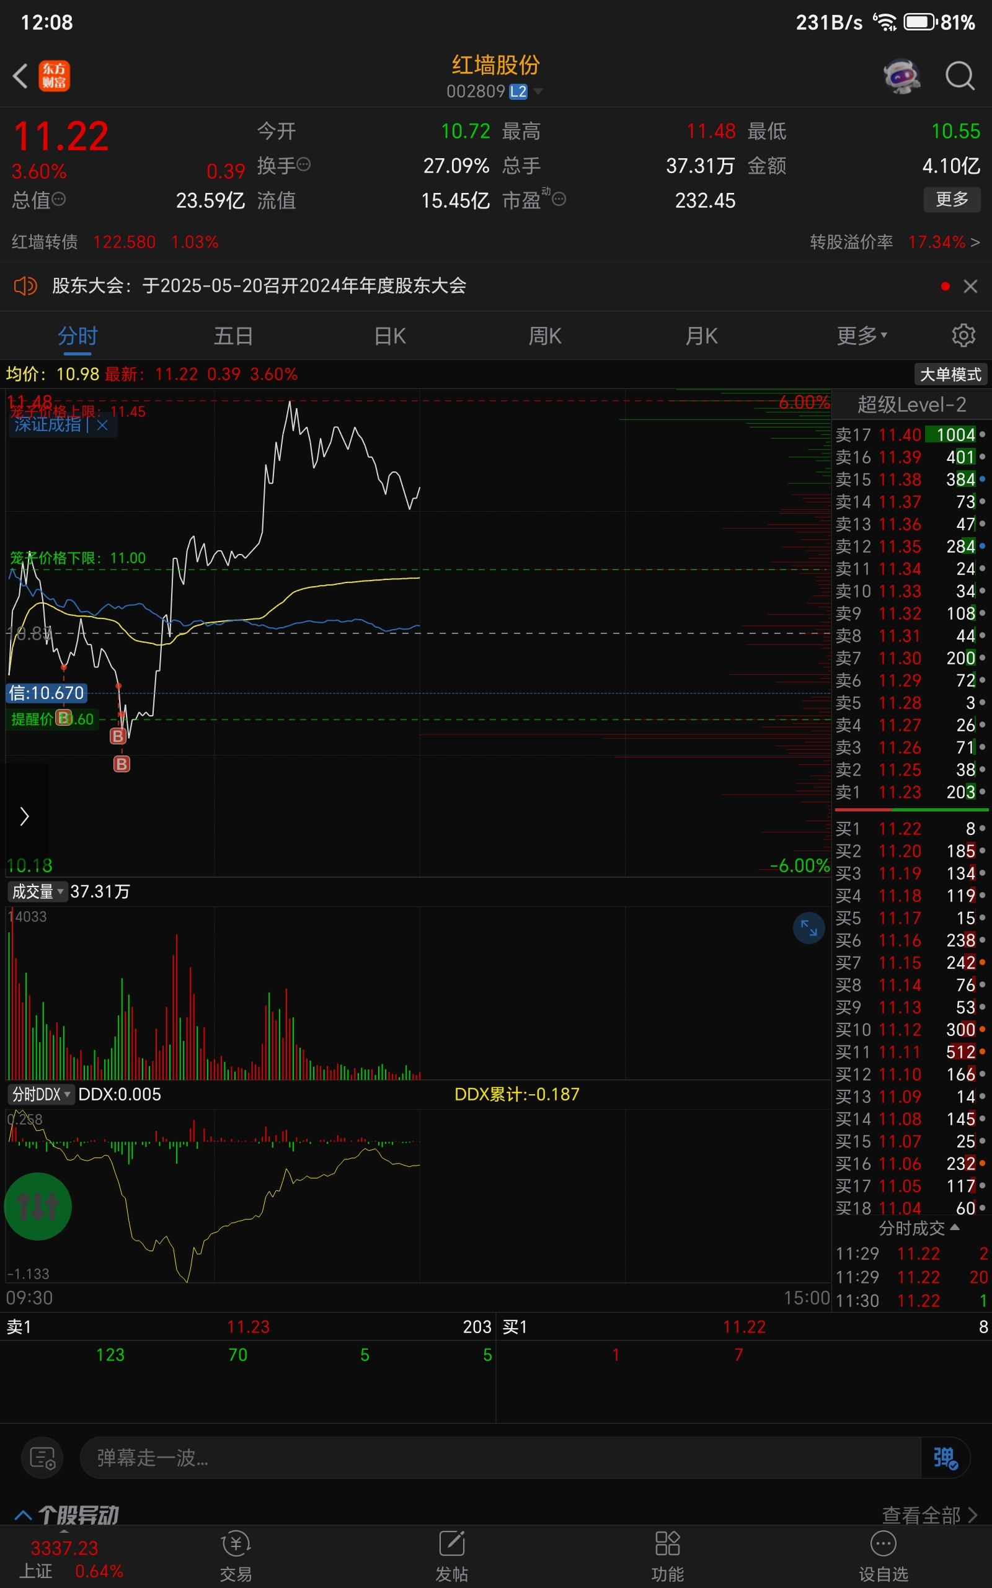The image size is (992, 1588).
Task: Tap the stock title 红墙股份
Action: point(495,65)
